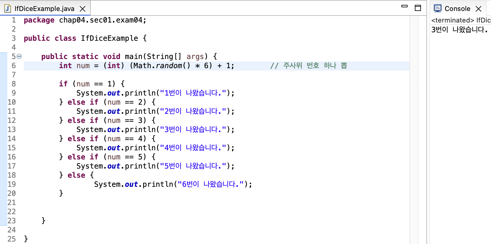Click the Java file icon on editor tab
This screenshot has width=491, height=244.
pos(8,9)
